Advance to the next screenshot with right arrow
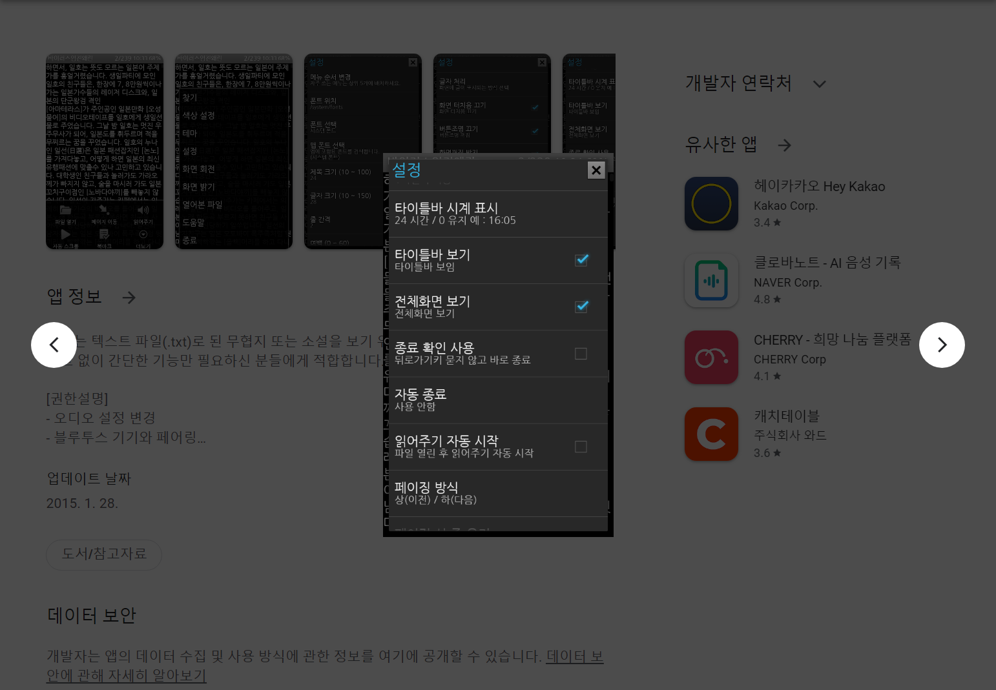Viewport: 996px width, 690px height. pos(942,345)
